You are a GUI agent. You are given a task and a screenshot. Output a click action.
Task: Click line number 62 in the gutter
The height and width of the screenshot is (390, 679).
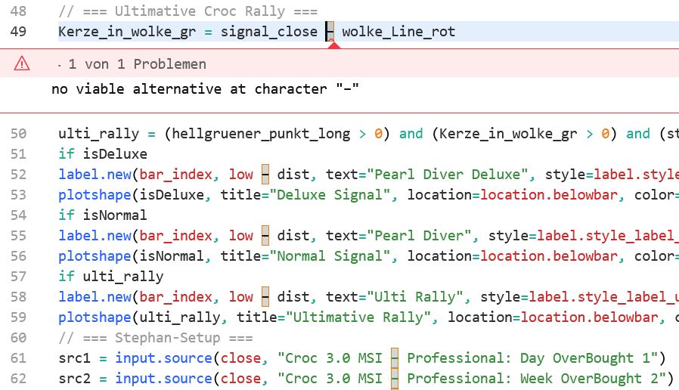coord(19,378)
